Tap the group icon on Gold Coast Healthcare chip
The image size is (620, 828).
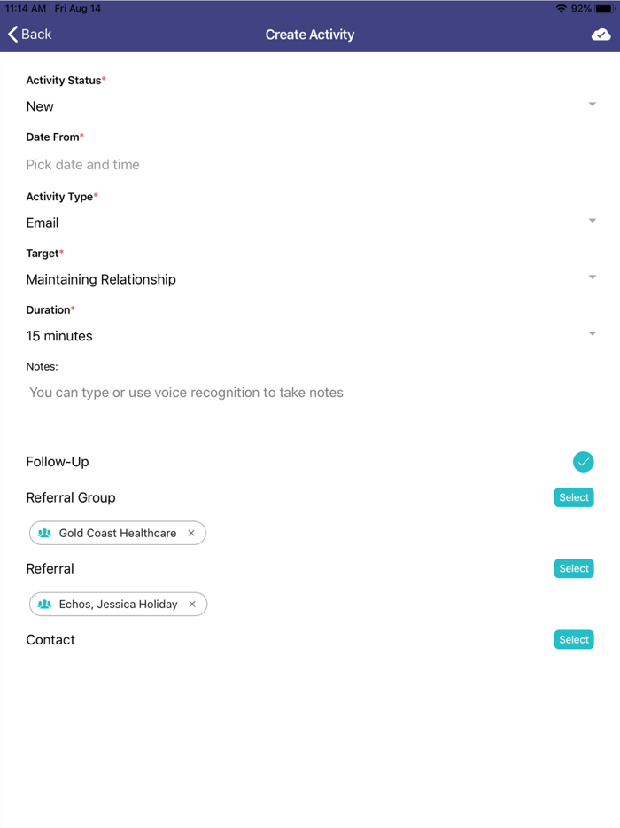46,533
